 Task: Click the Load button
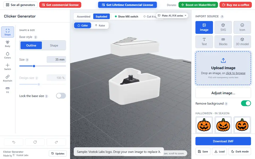coord(219,151)
